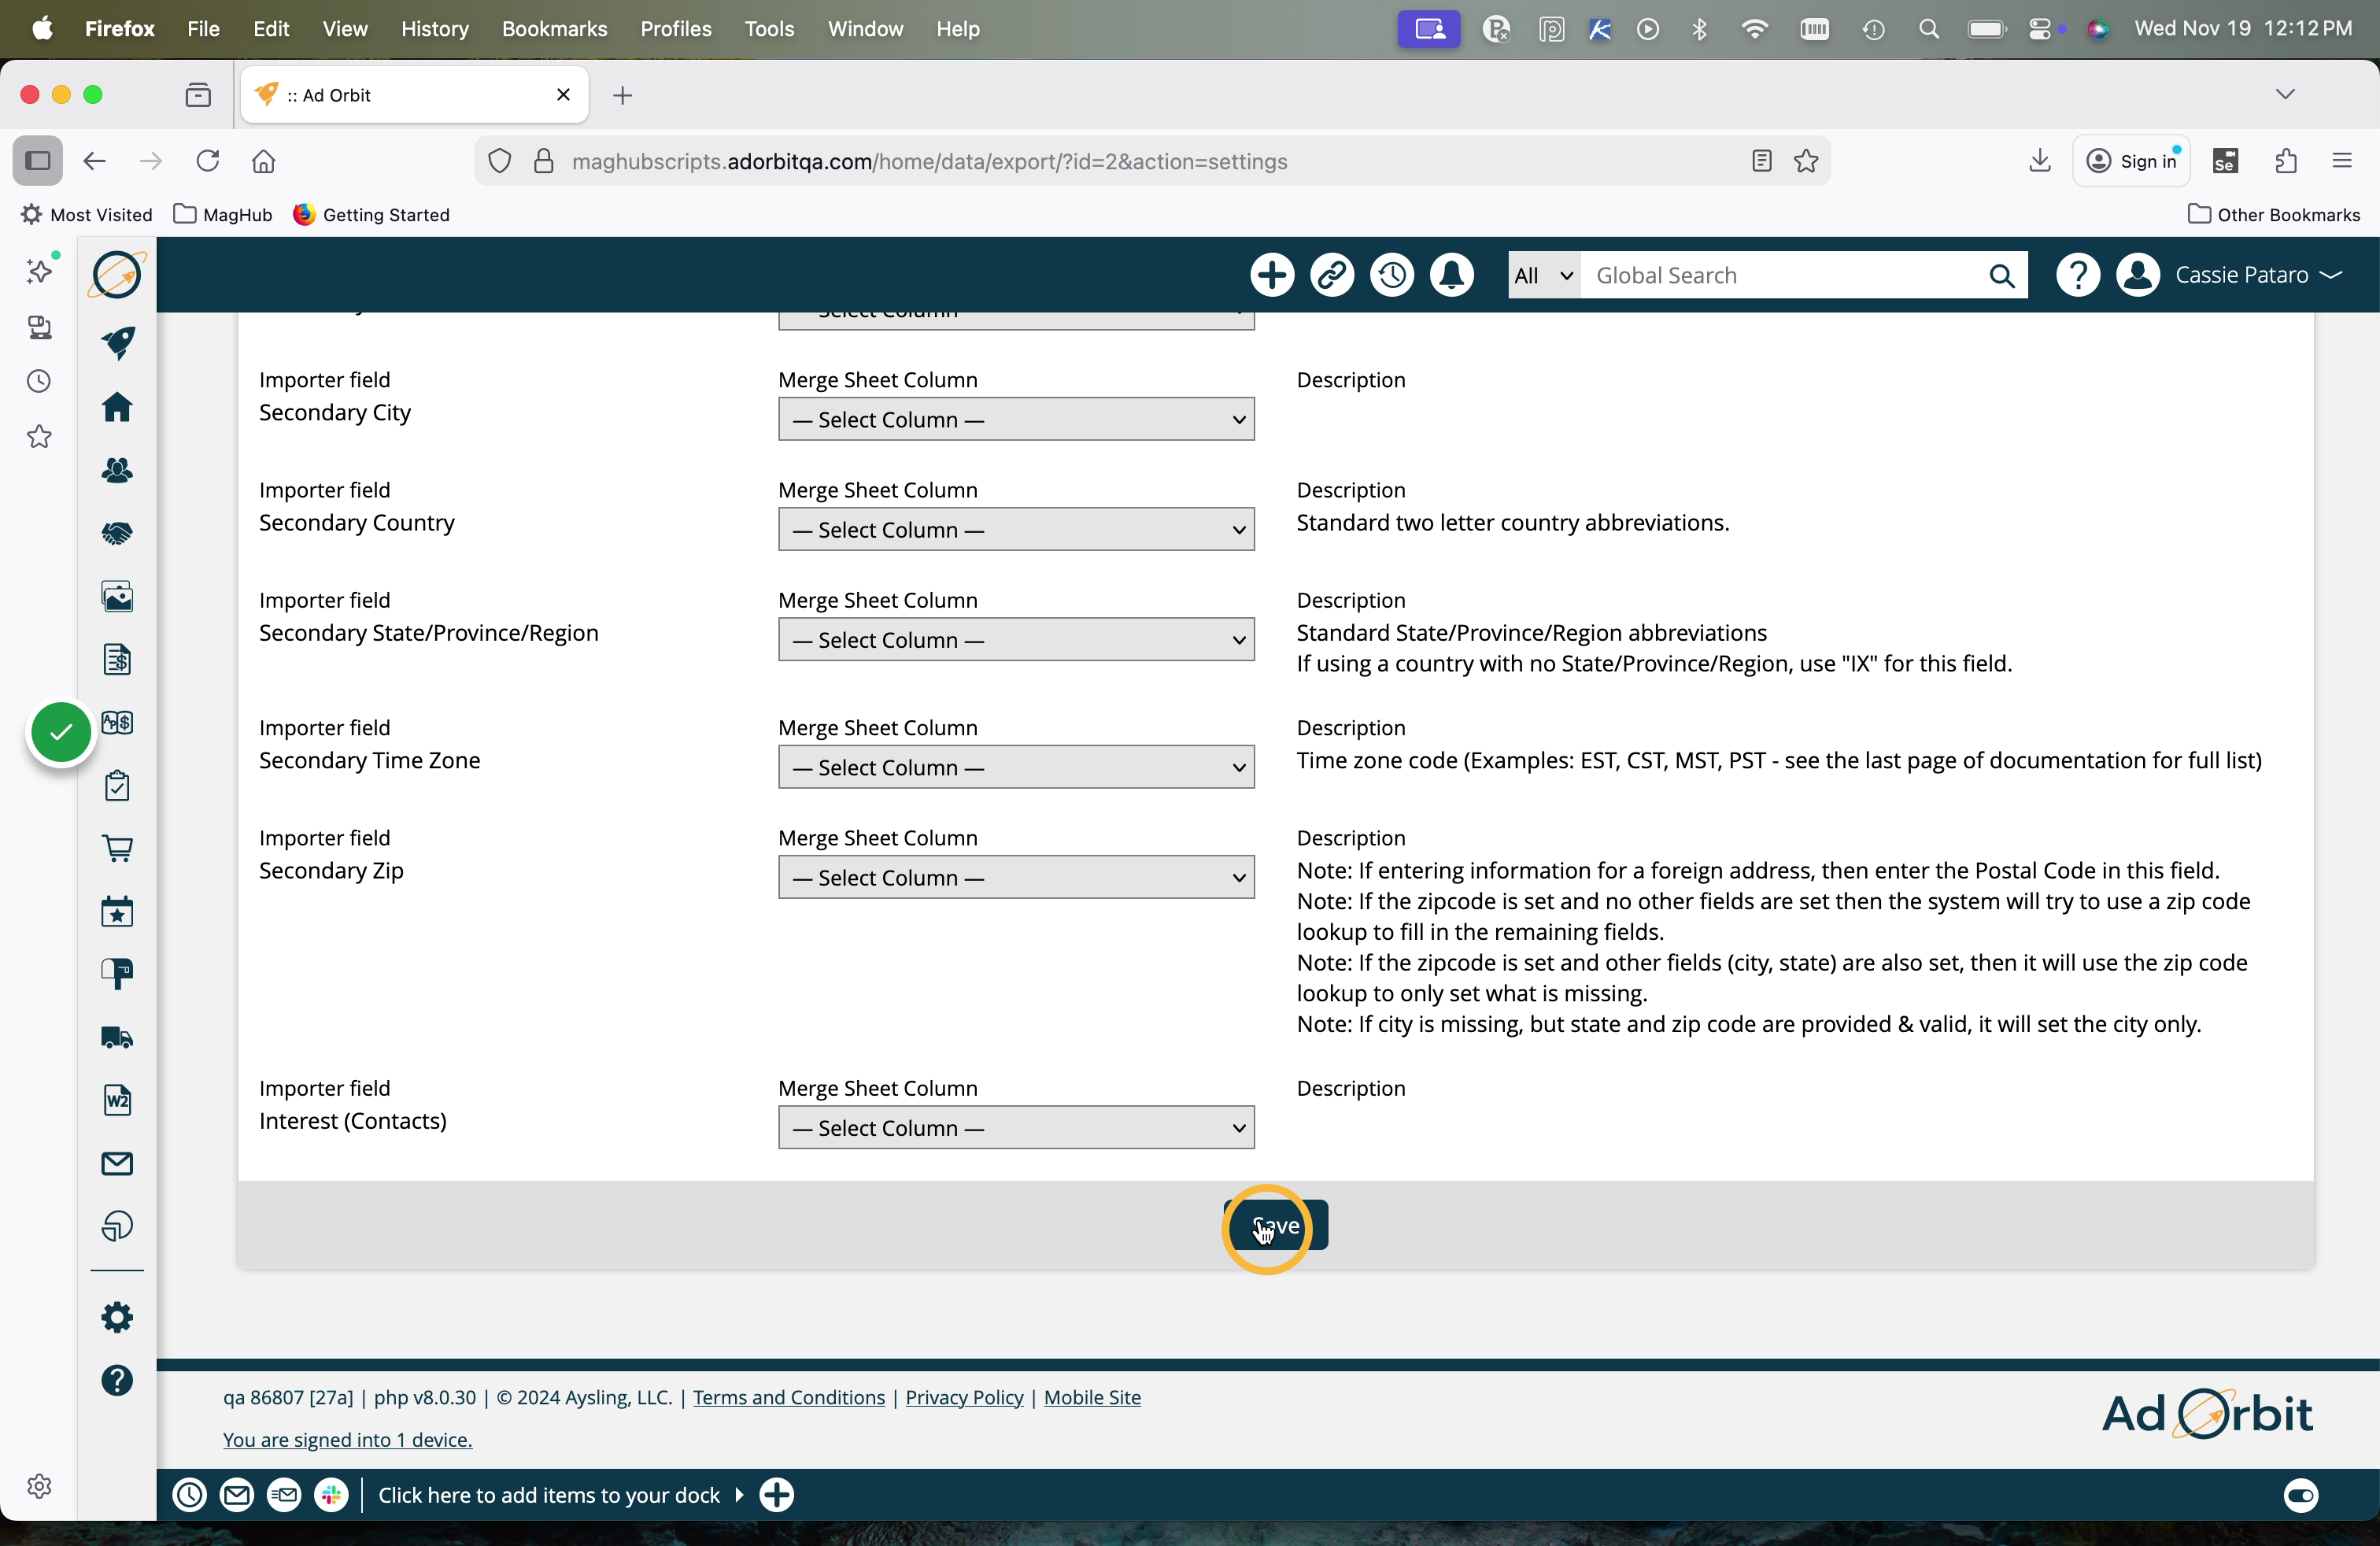The image size is (2380, 1546).
Task: Open Secondary Time Zone column dropdown
Action: click(1016, 767)
